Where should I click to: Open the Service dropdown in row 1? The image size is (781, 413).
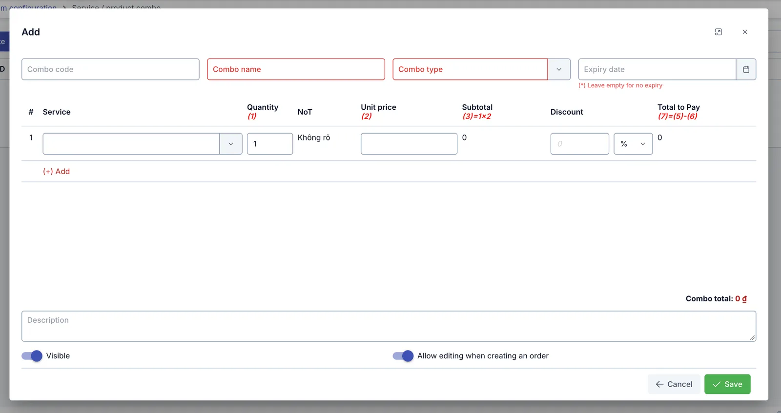click(230, 144)
